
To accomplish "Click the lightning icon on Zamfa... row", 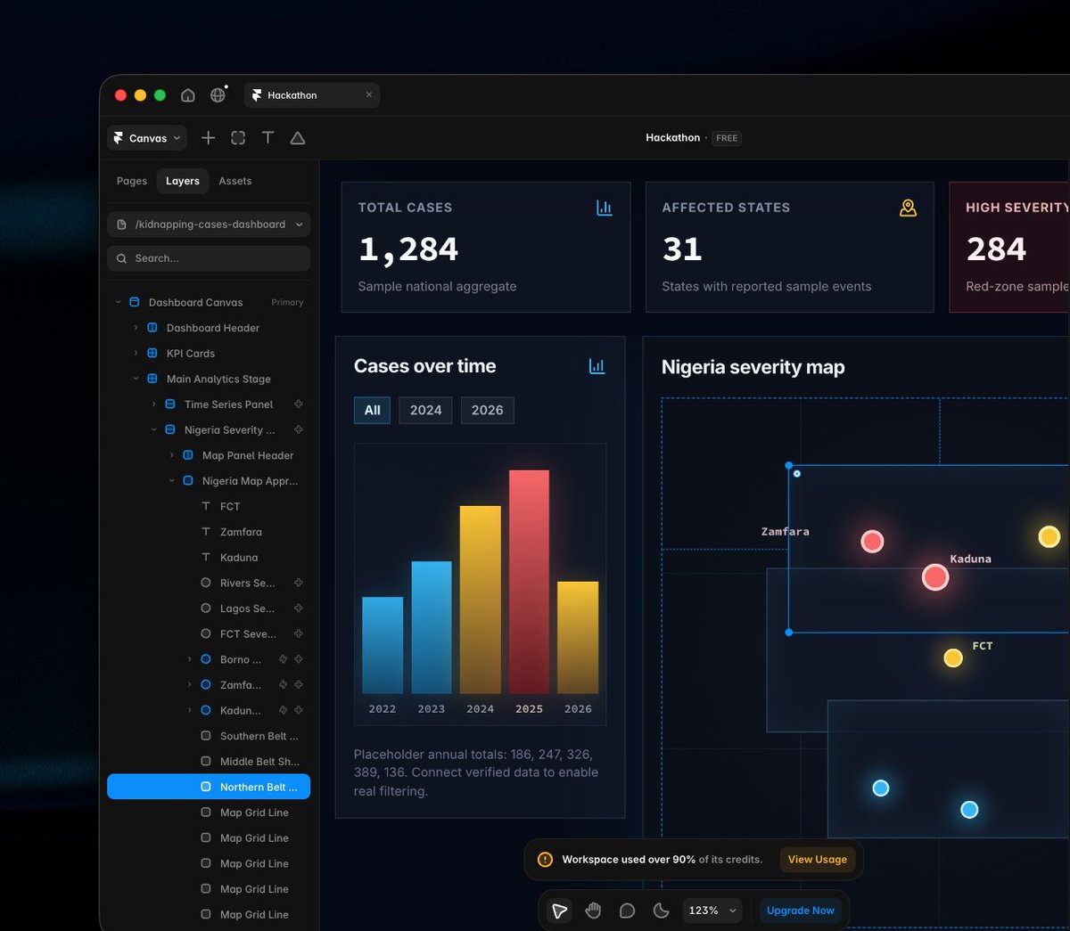I will pyautogui.click(x=283, y=685).
